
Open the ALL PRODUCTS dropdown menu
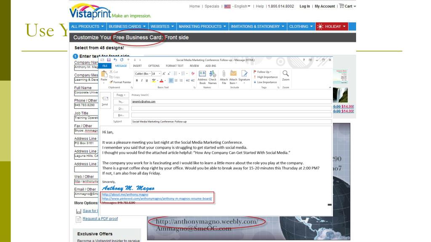click(x=88, y=26)
